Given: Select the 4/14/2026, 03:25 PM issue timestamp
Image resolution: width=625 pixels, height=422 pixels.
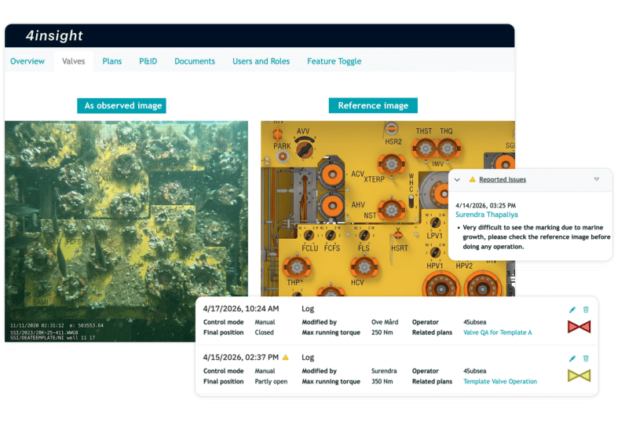Looking at the screenshot, I should pyautogui.click(x=485, y=205).
